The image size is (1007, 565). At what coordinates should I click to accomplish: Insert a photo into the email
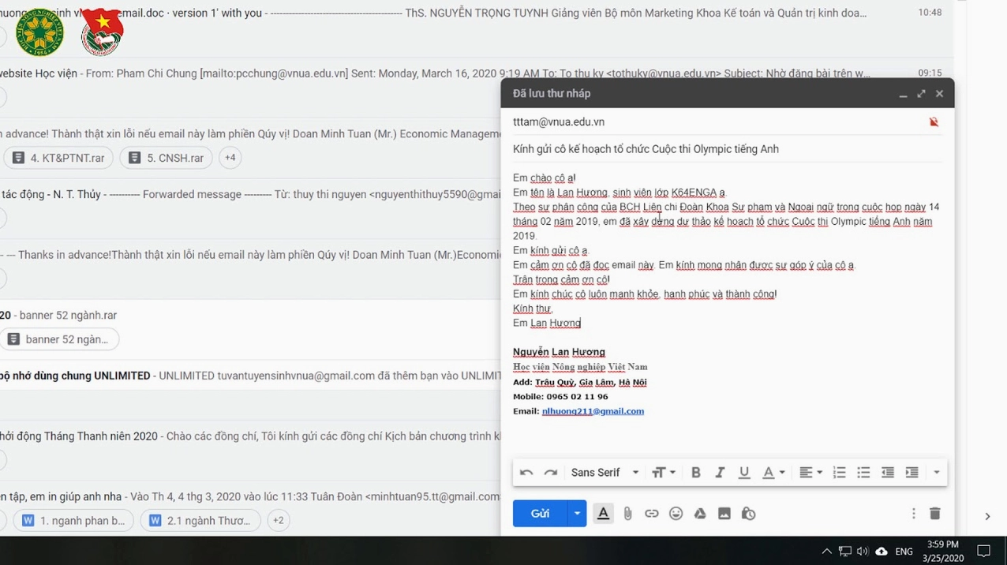point(724,514)
